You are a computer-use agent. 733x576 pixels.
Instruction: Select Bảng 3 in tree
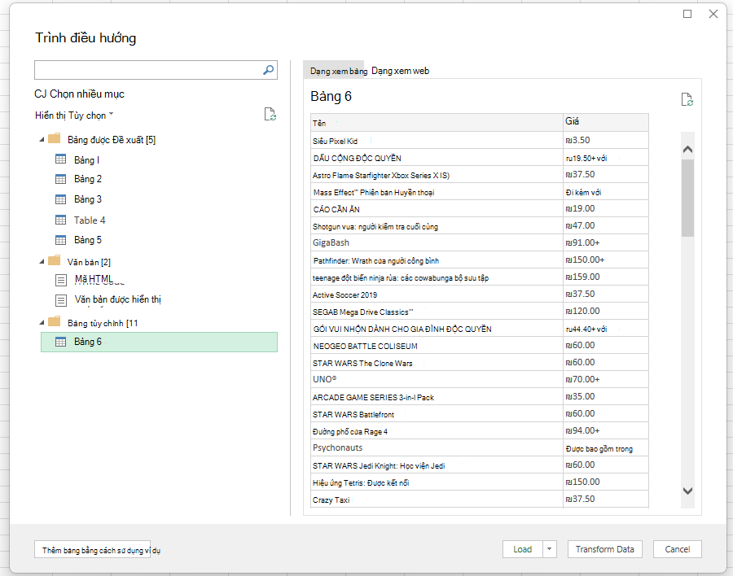pos(88,199)
